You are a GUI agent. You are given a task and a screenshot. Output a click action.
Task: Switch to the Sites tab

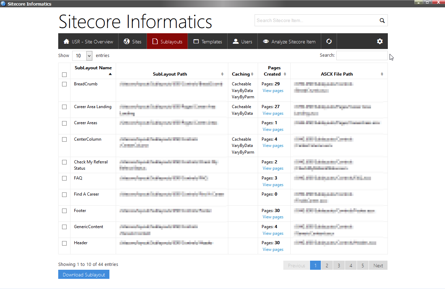tap(133, 41)
